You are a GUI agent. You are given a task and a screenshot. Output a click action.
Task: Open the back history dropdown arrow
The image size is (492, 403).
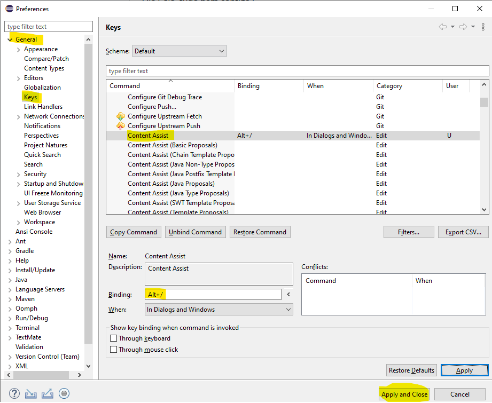coord(453,27)
